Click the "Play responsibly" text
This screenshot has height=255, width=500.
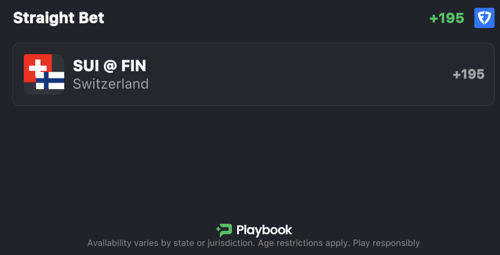tap(386, 243)
